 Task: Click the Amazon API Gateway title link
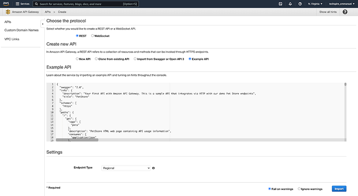click(26, 12)
